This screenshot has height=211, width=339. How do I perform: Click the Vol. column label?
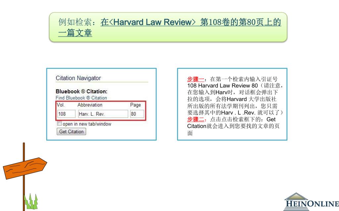[x=61, y=105]
